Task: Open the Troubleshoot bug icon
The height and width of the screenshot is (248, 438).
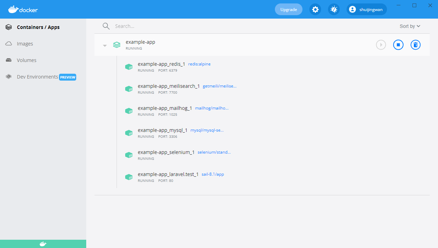Action: pos(334,10)
